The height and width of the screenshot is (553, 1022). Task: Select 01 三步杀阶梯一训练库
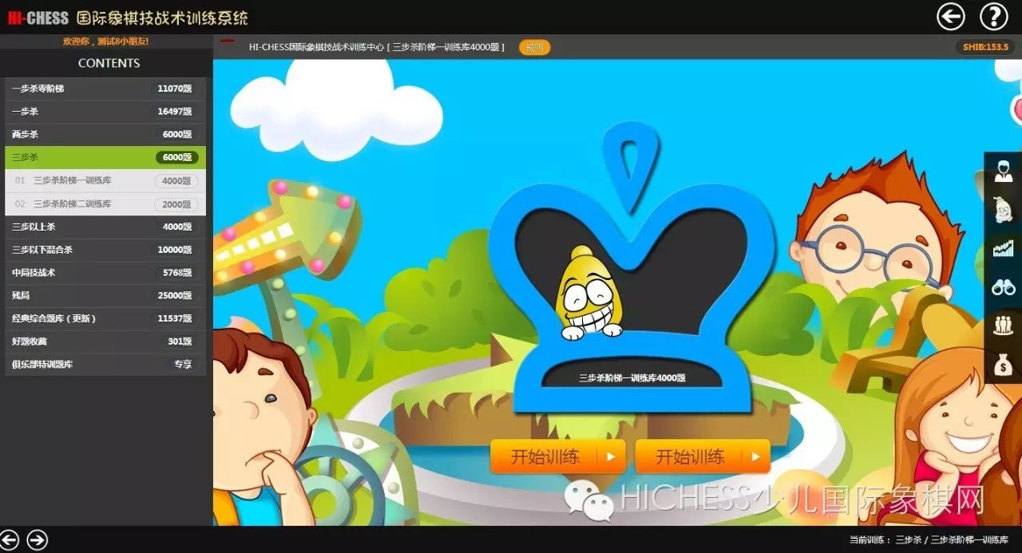pos(105,180)
